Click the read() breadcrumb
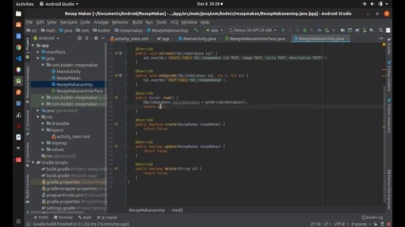This screenshot has width=405, height=227. coord(177,210)
